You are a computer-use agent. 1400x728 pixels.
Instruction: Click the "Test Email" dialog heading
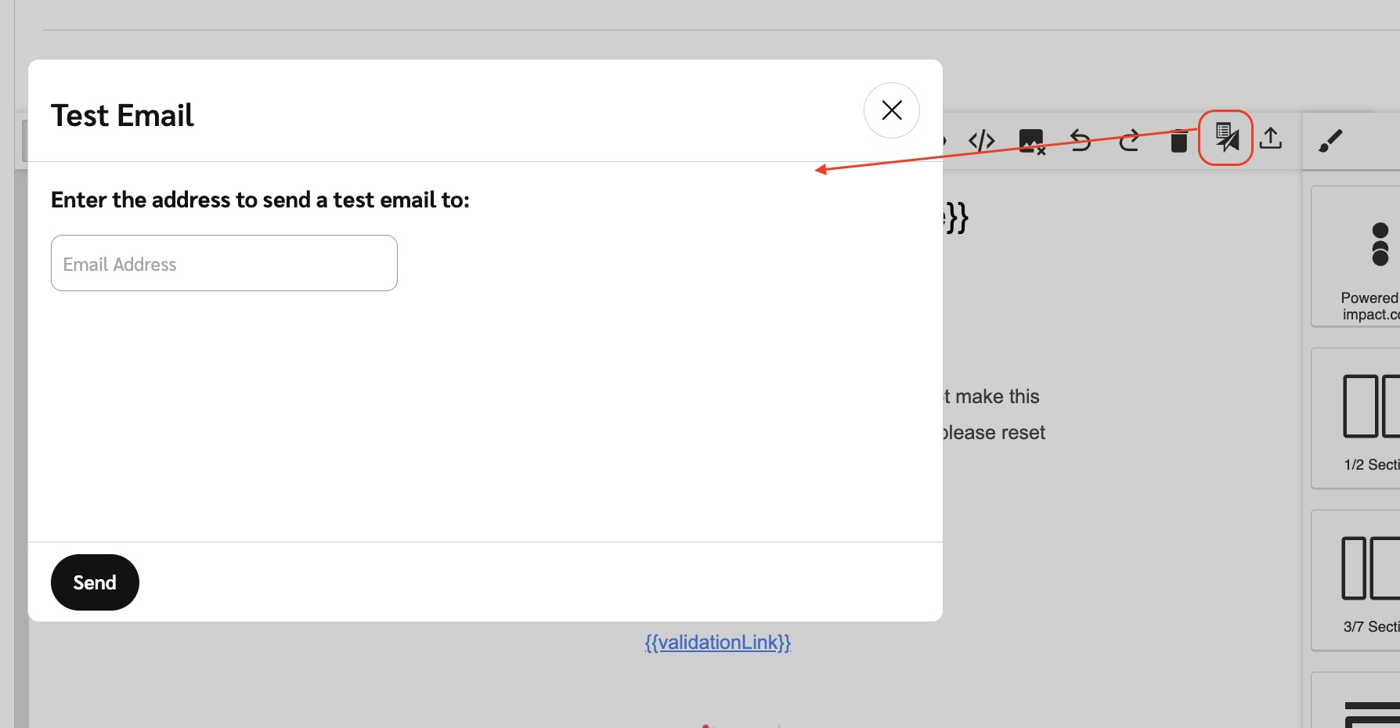click(x=122, y=116)
